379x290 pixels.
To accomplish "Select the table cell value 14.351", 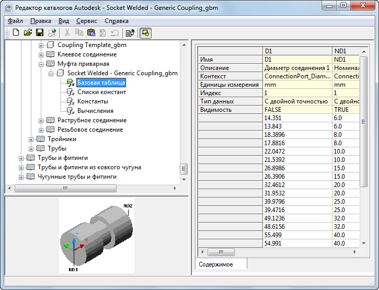I will pyautogui.click(x=297, y=118).
